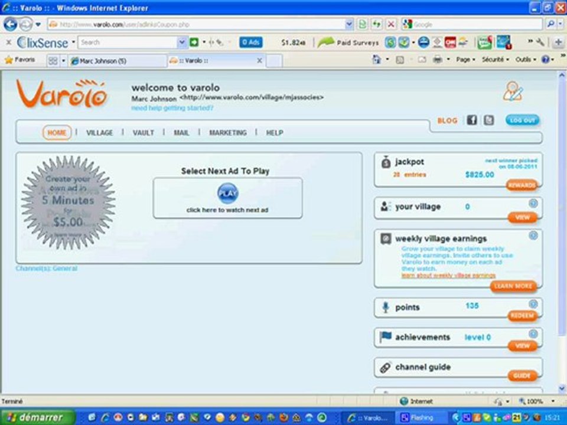Viewport: 567px width, 425px height.
Task: Open the tab list dropdown arrow
Action: [63, 61]
